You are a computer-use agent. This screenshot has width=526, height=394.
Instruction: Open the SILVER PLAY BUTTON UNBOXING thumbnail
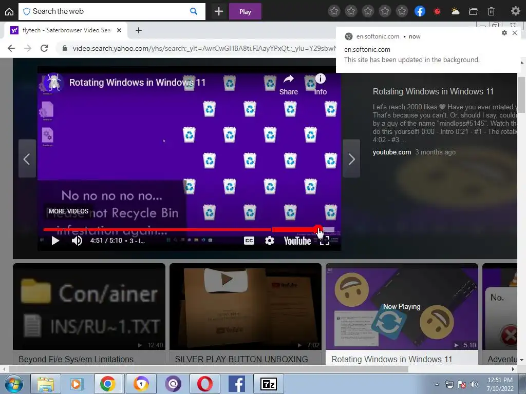(x=245, y=307)
